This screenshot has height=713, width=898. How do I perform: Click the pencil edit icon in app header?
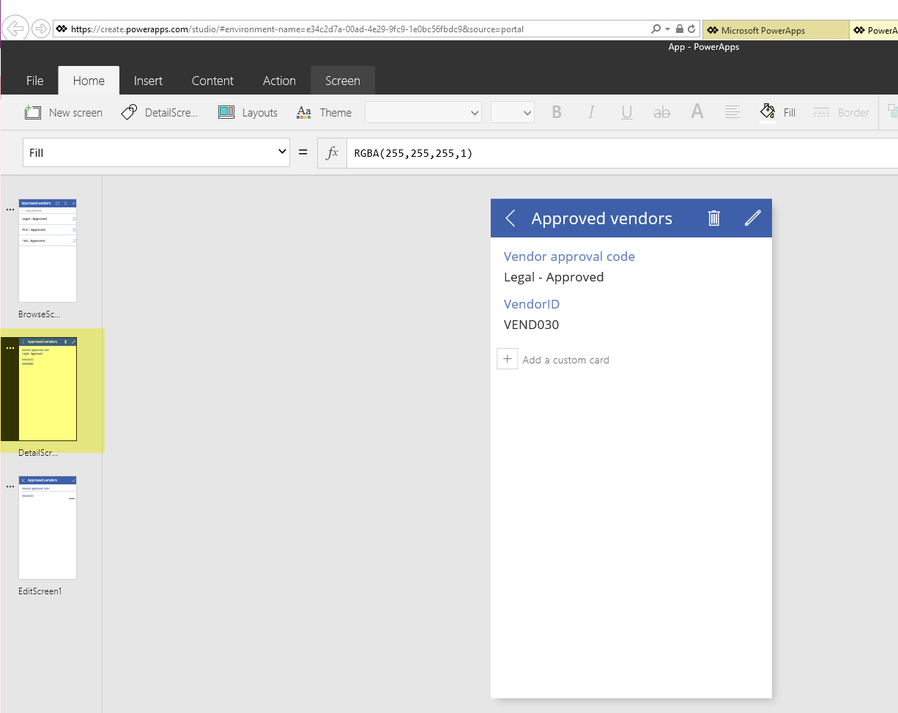752,218
